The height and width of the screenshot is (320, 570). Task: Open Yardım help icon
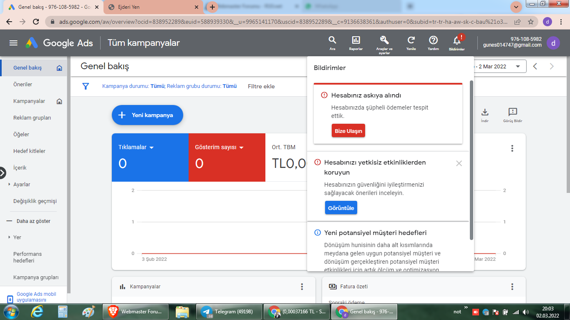[x=433, y=43]
